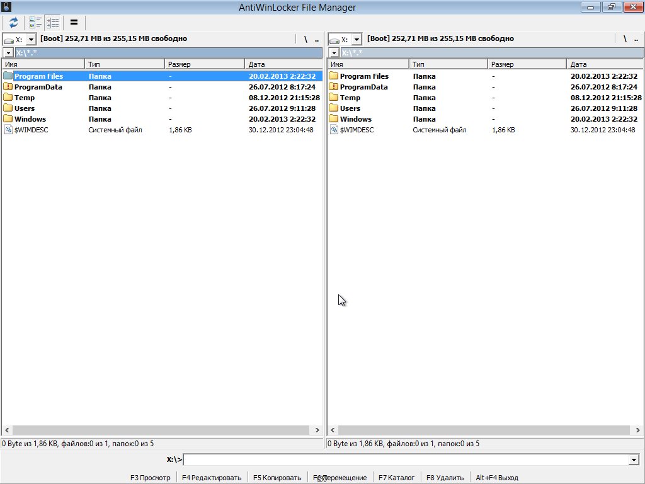Go up a level in right panel (..)
This screenshot has height=484, width=645.
pyautogui.click(x=635, y=39)
